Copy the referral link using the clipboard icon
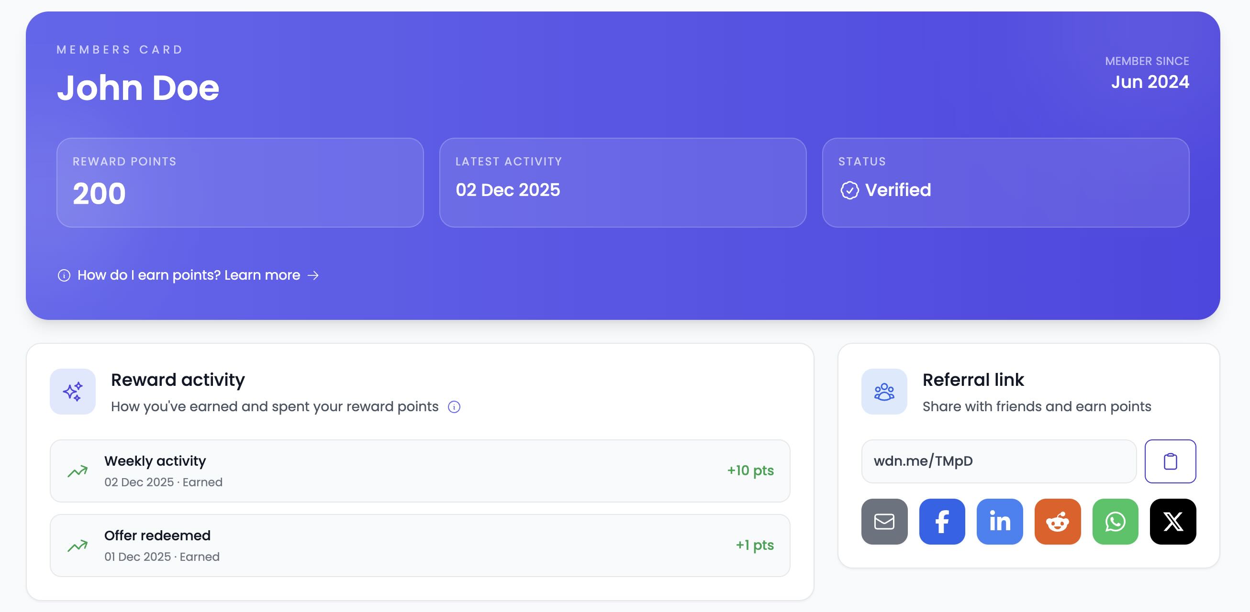This screenshot has width=1250, height=612. 1170,461
